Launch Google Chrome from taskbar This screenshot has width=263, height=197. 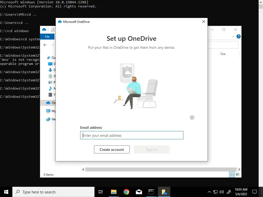click(x=126, y=192)
